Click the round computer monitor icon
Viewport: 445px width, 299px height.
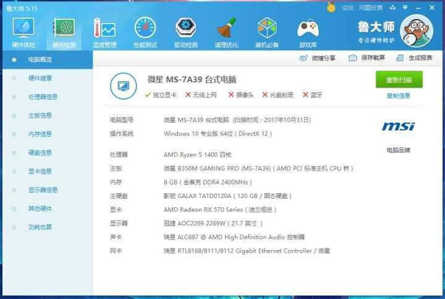pyautogui.click(x=123, y=86)
